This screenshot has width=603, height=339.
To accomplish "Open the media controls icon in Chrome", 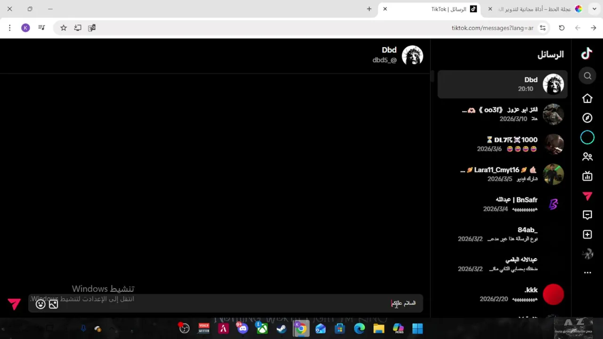I will coord(41,28).
